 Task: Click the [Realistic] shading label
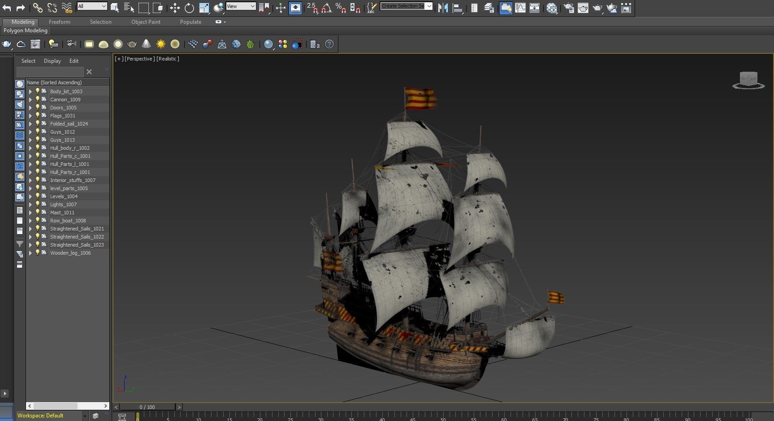(x=168, y=59)
